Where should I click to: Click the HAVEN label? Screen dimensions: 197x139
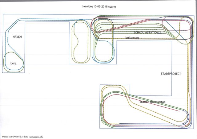point(17,37)
